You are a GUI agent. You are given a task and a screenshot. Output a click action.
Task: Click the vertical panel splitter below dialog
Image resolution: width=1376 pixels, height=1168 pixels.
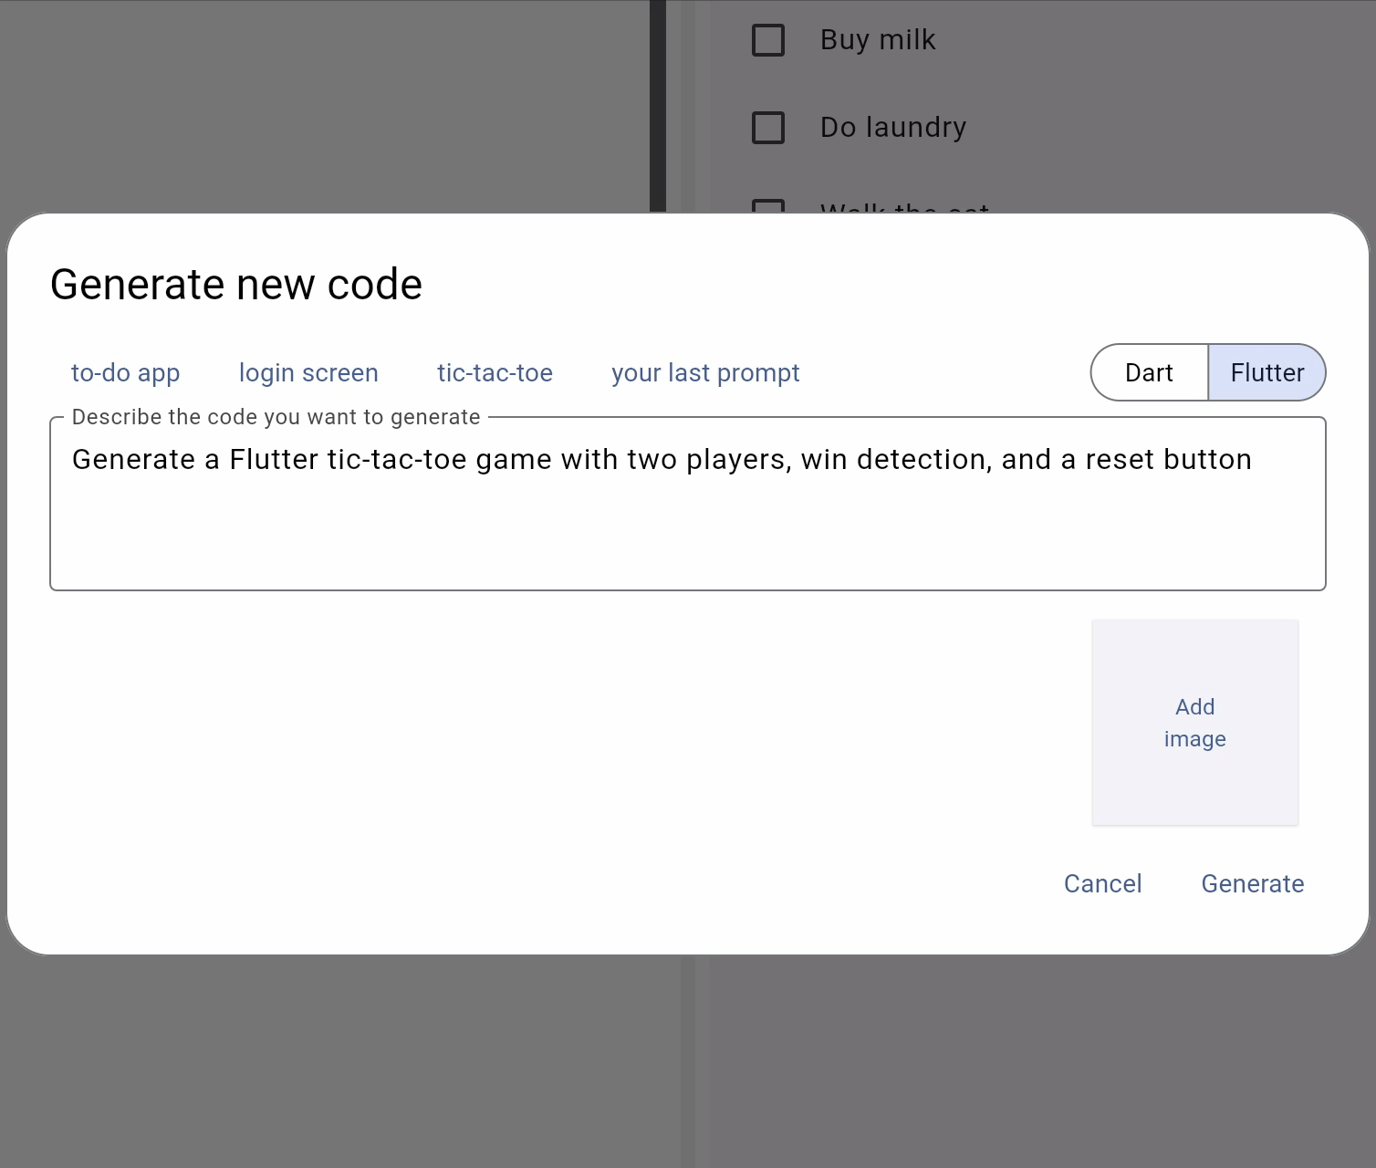pyautogui.click(x=688, y=1061)
